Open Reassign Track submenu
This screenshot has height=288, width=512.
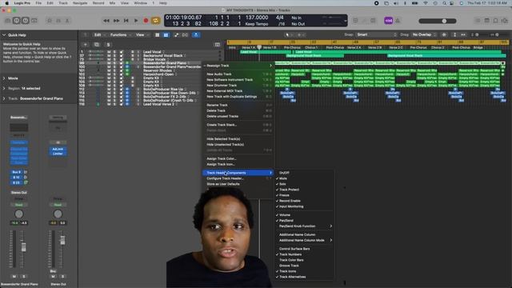(x=238, y=66)
